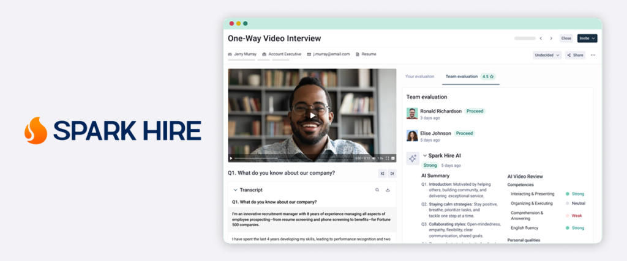
Task: Click the AI Summary heading
Action: coord(435,175)
